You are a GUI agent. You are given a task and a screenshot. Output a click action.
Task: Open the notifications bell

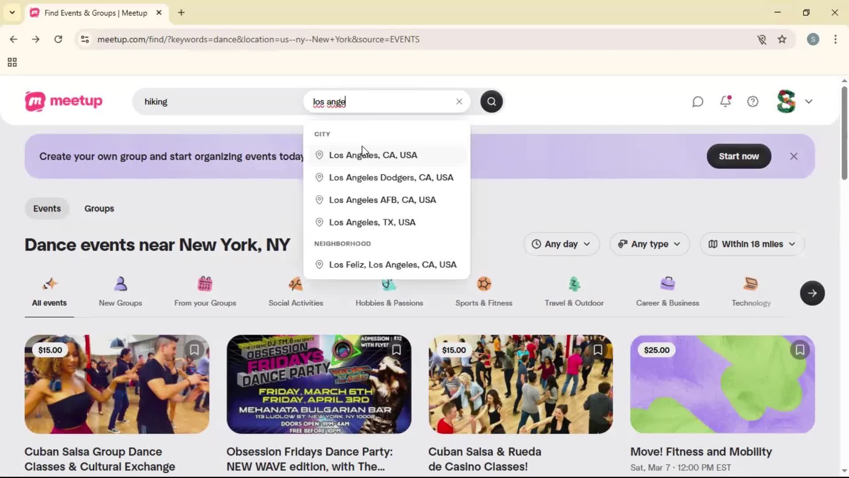(725, 101)
